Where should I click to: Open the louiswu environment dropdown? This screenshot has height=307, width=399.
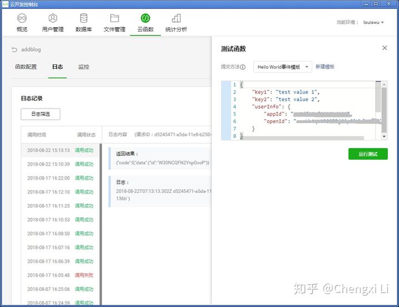(x=374, y=23)
